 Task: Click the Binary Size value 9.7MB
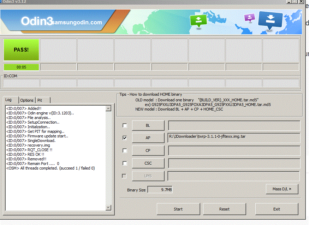[160, 190]
